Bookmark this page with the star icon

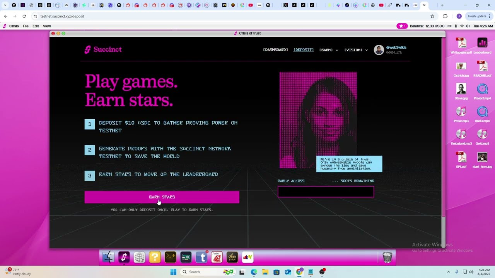point(432,16)
